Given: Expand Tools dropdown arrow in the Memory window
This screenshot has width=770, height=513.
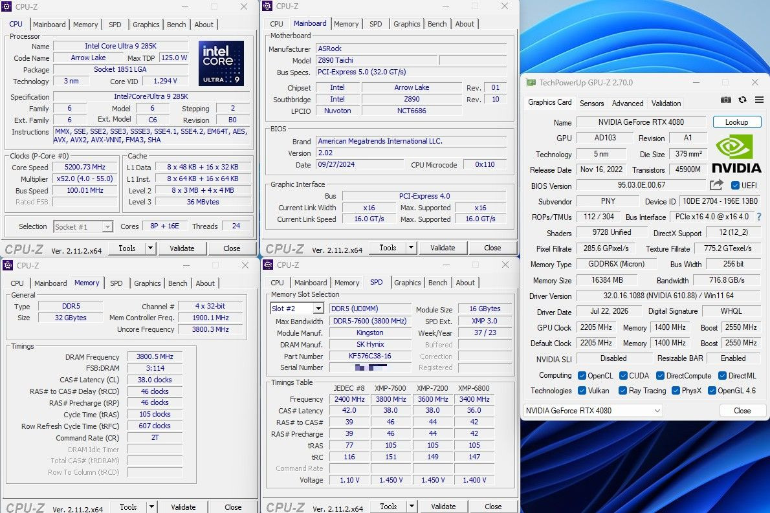Looking at the screenshot, I should tap(152, 507).
